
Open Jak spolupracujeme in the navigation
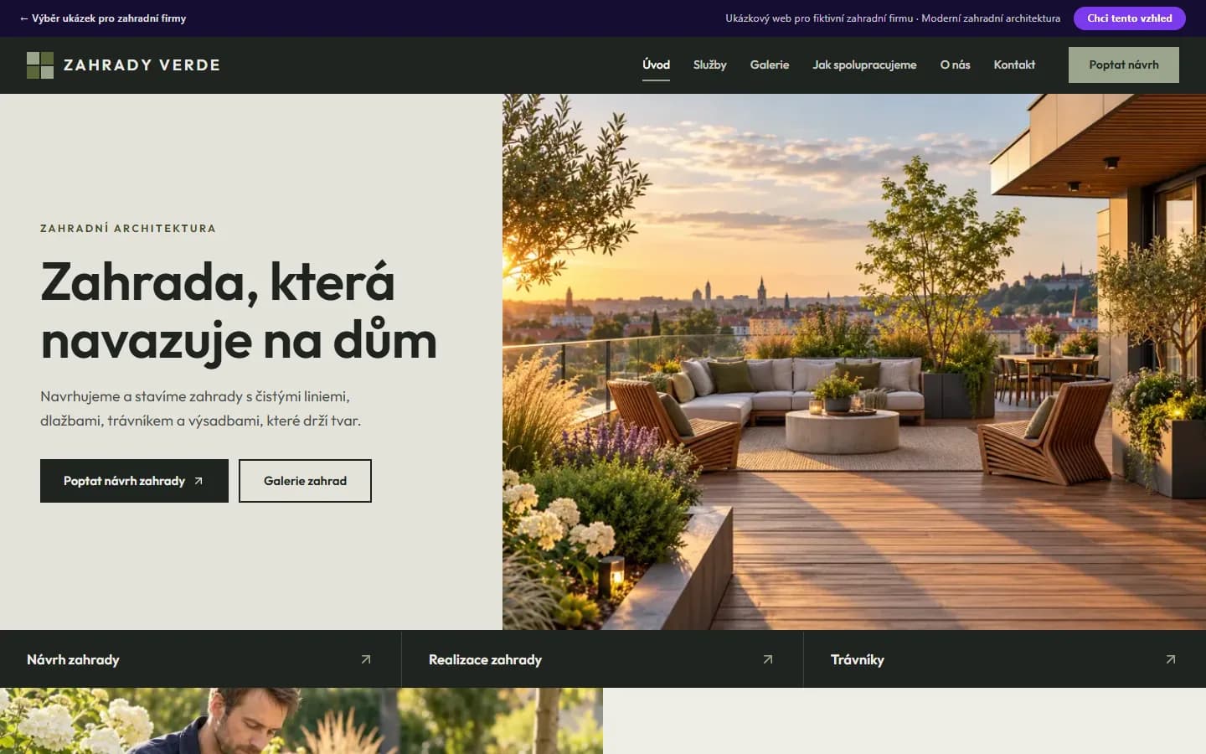coord(864,65)
